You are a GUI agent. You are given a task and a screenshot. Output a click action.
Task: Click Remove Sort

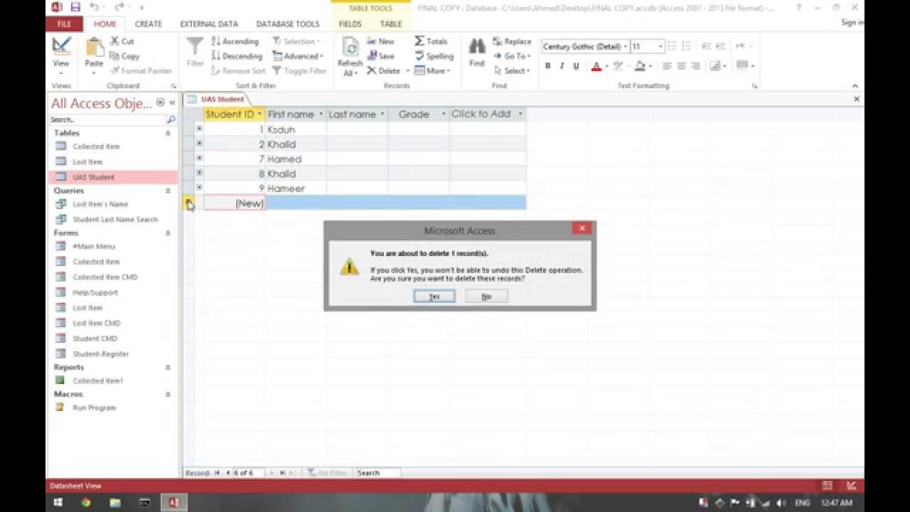tap(238, 71)
